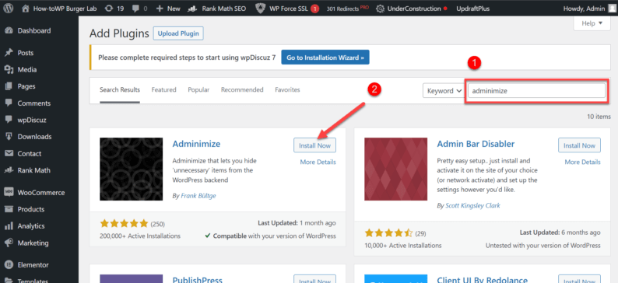The width and height of the screenshot is (618, 283).
Task: Open UpdraftPlus admin bar menu
Action: tap(473, 9)
